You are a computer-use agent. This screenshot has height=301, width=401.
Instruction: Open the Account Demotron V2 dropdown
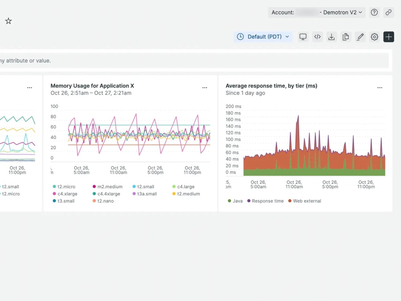tap(317, 12)
